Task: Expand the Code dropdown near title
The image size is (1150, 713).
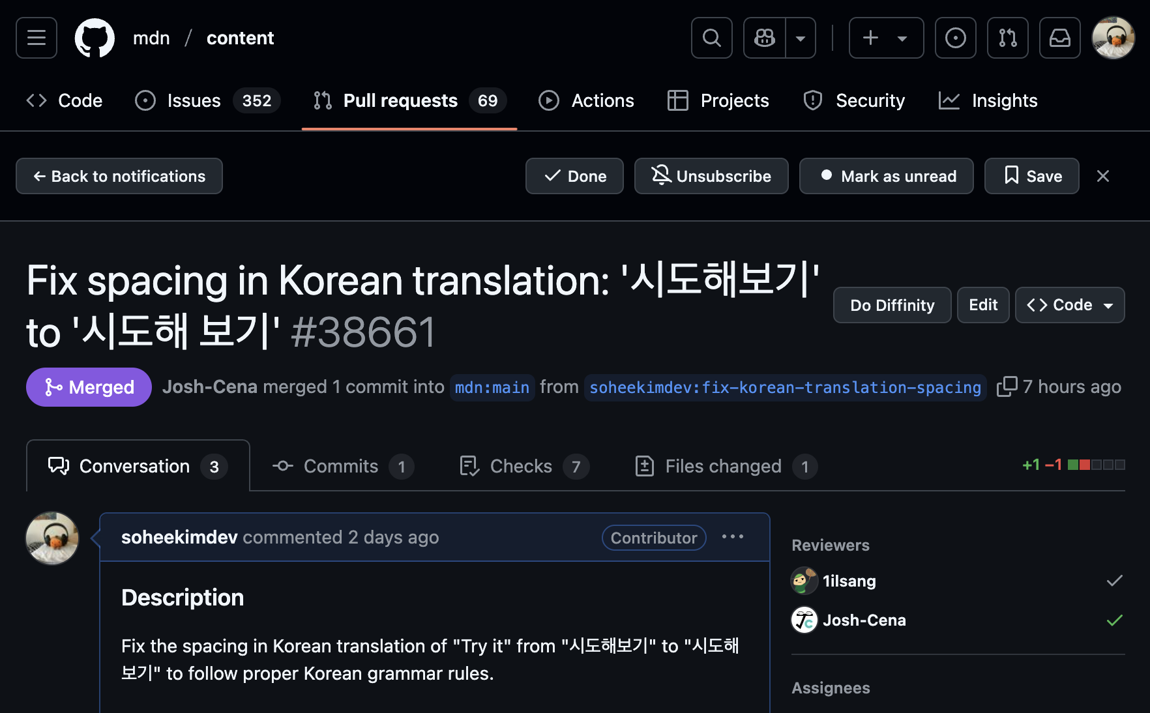Action: (1070, 305)
